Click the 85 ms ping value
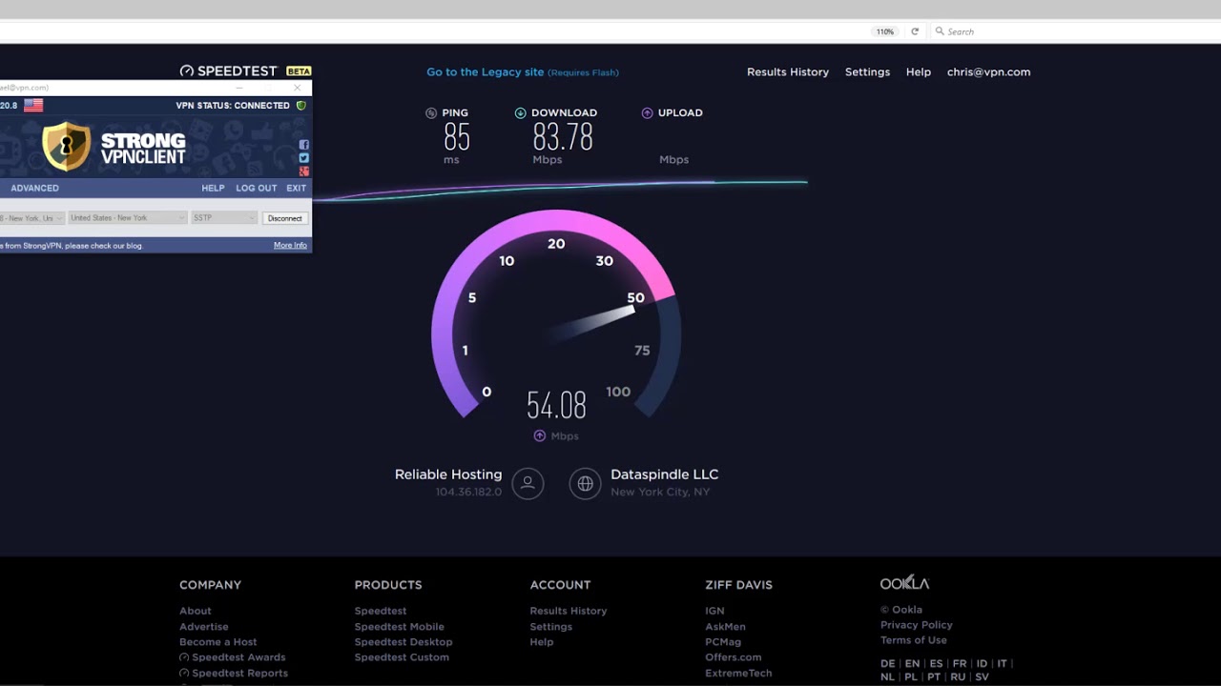 pos(457,137)
